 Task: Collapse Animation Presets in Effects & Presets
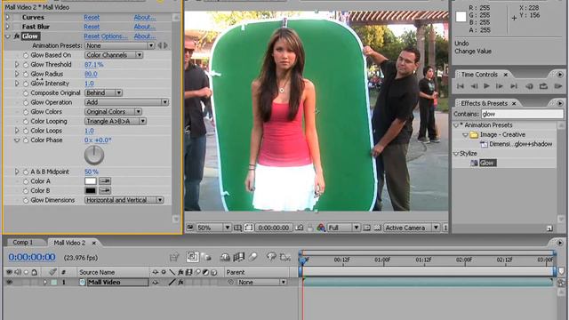coord(456,125)
